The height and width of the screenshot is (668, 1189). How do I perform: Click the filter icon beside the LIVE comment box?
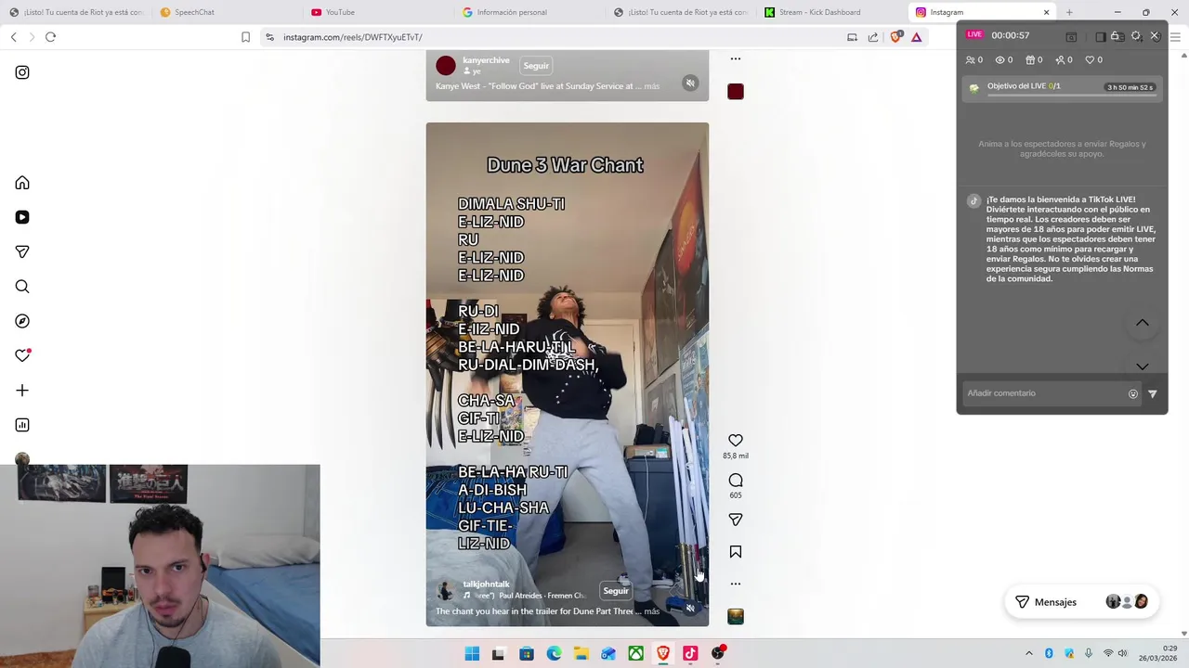1153,393
